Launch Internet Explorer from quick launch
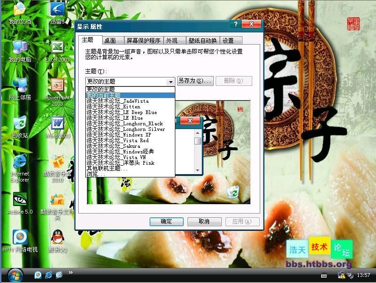Image resolution: width=376 pixels, height=283 pixels. click(x=48, y=275)
